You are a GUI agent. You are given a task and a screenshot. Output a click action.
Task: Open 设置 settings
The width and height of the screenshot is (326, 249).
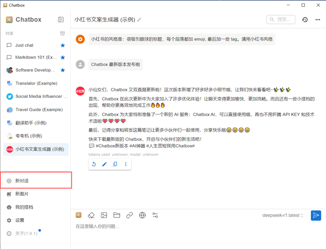click(x=36, y=220)
